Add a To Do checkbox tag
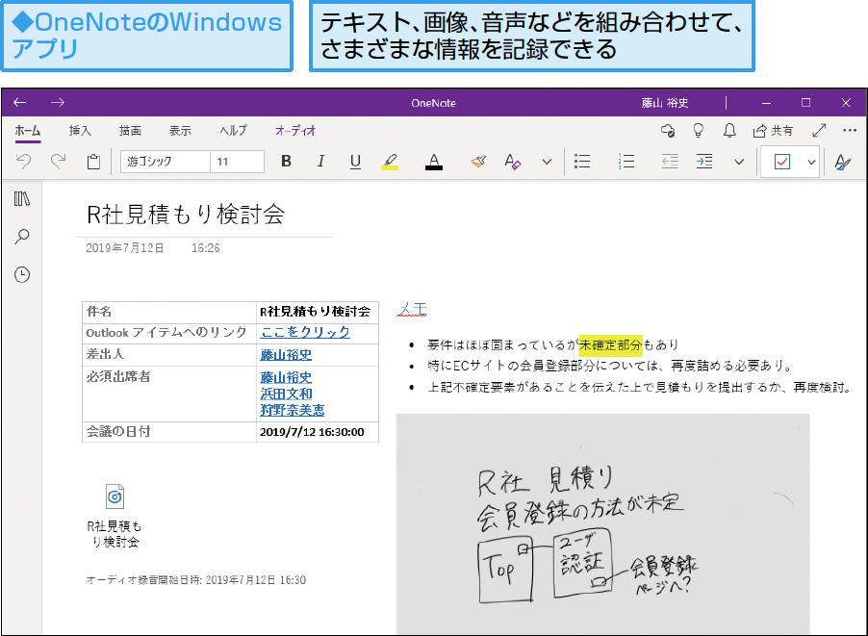The height and width of the screenshot is (636, 868). click(782, 162)
